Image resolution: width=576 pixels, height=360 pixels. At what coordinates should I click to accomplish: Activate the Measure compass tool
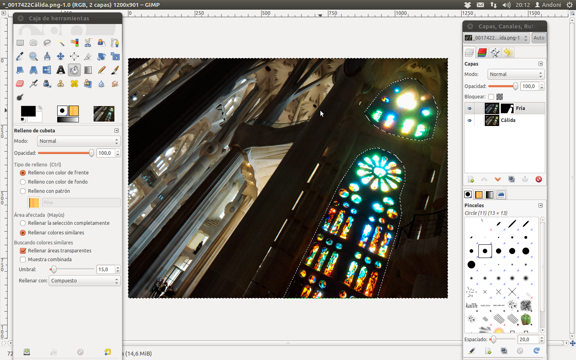[47, 56]
